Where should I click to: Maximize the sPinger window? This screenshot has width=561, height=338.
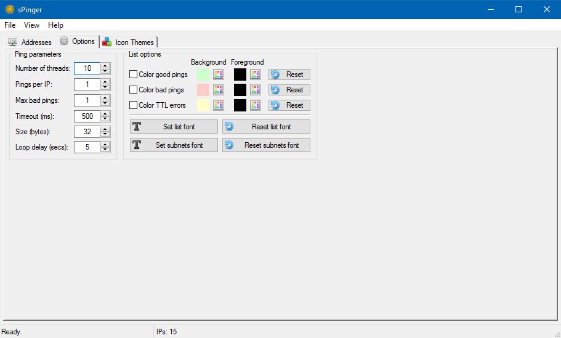519,9
